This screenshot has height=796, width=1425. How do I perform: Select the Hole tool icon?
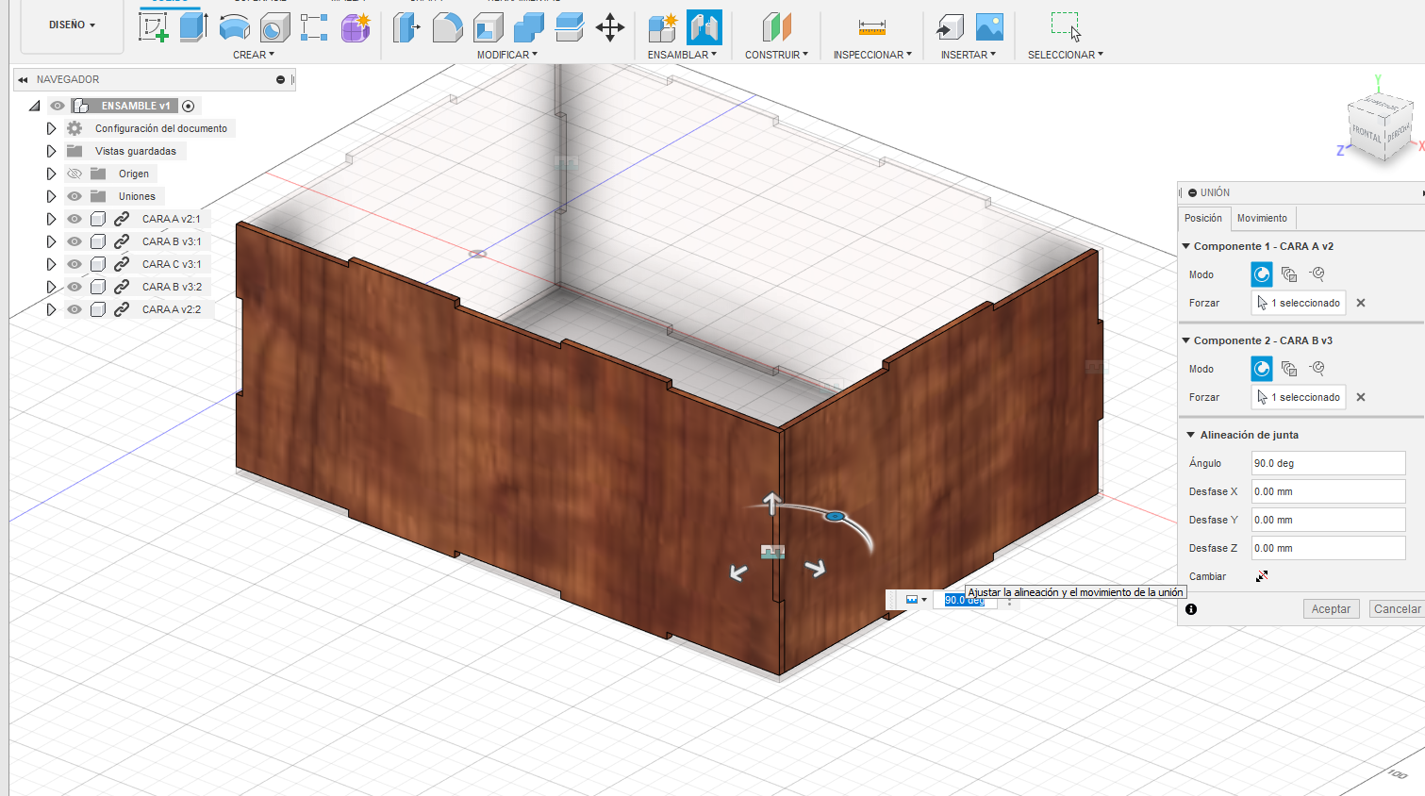coord(274,27)
